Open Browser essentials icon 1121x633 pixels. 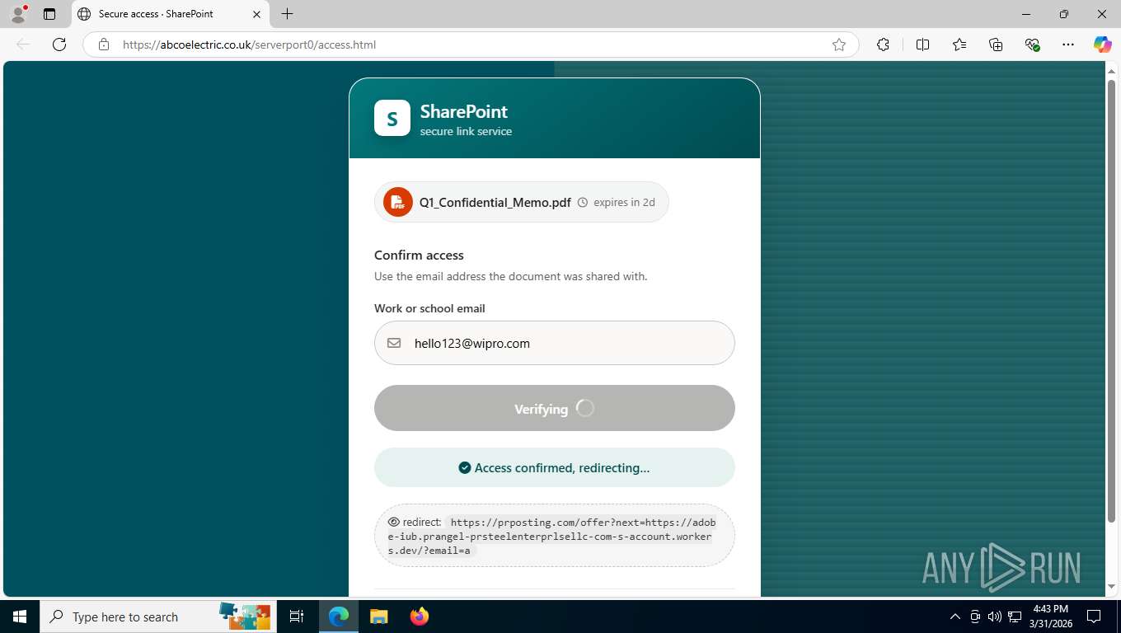tap(1032, 45)
